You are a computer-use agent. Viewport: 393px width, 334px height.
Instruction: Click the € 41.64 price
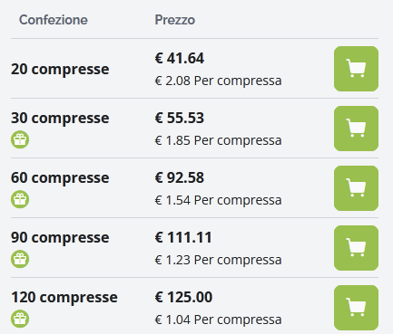[180, 58]
